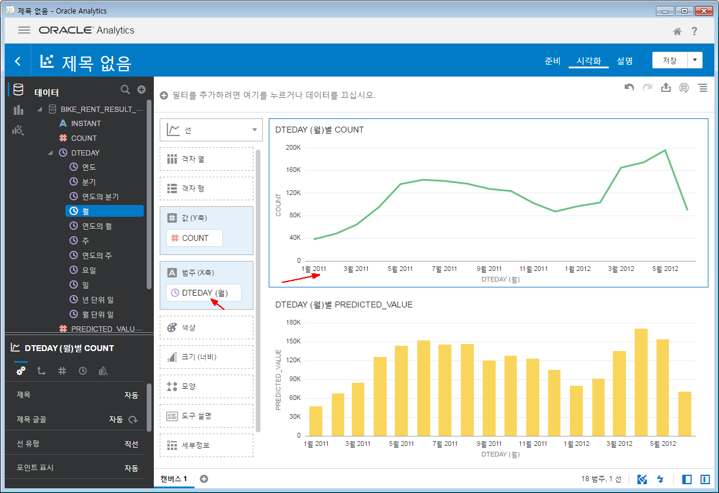The height and width of the screenshot is (493, 719).
Task: Go to the home page icon
Action: click(x=678, y=31)
